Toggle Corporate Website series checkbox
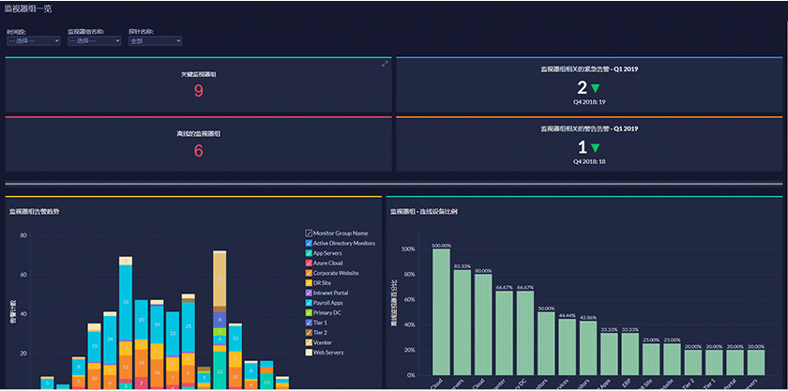 click(309, 273)
